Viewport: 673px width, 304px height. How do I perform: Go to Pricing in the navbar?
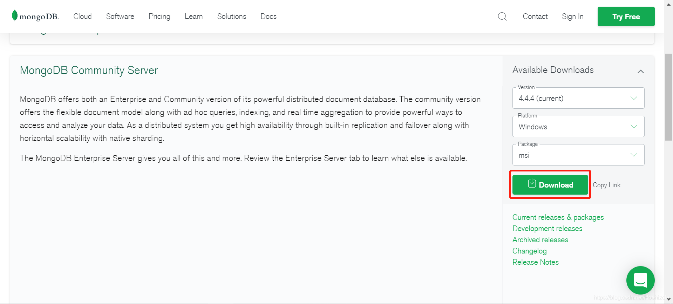(159, 16)
